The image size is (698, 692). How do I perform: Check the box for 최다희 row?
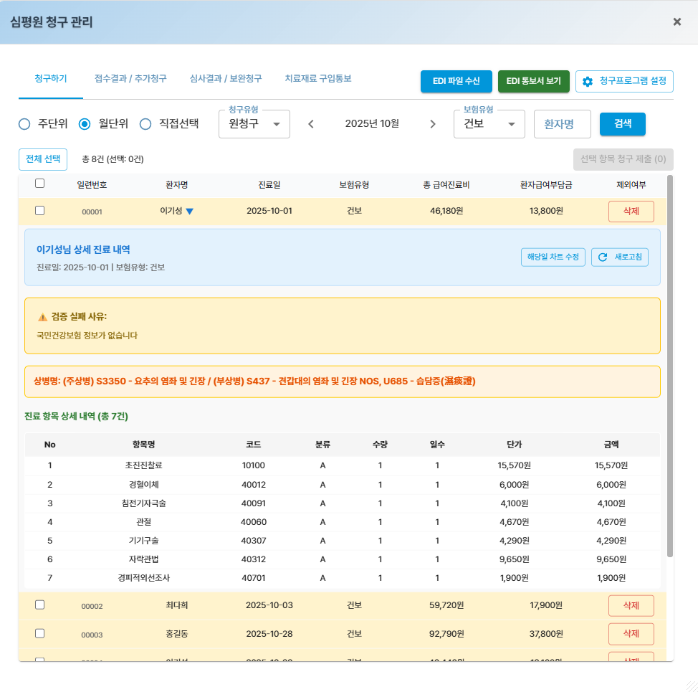pos(40,605)
